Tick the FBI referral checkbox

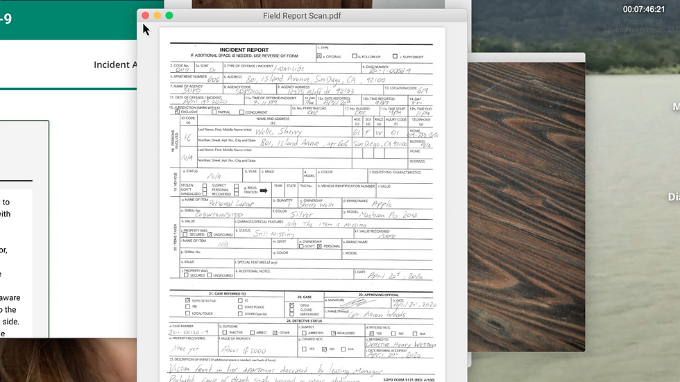click(x=188, y=306)
